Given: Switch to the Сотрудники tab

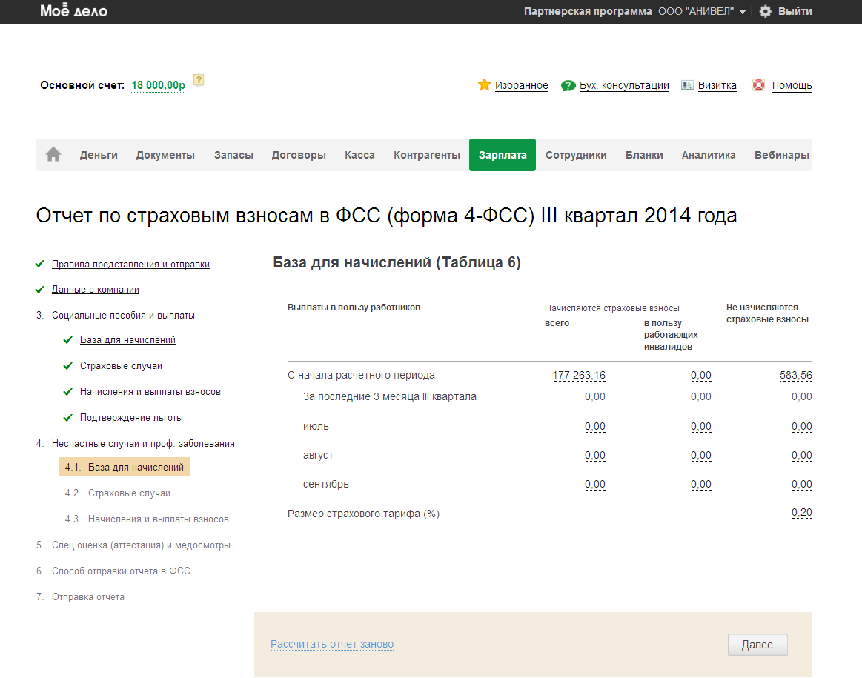Looking at the screenshot, I should pos(576,155).
